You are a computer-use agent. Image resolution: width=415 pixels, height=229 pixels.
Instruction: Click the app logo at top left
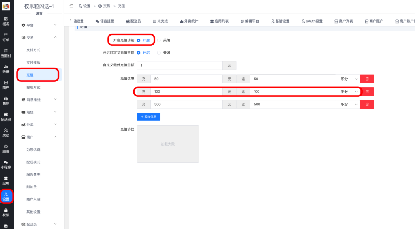click(x=6, y=6)
